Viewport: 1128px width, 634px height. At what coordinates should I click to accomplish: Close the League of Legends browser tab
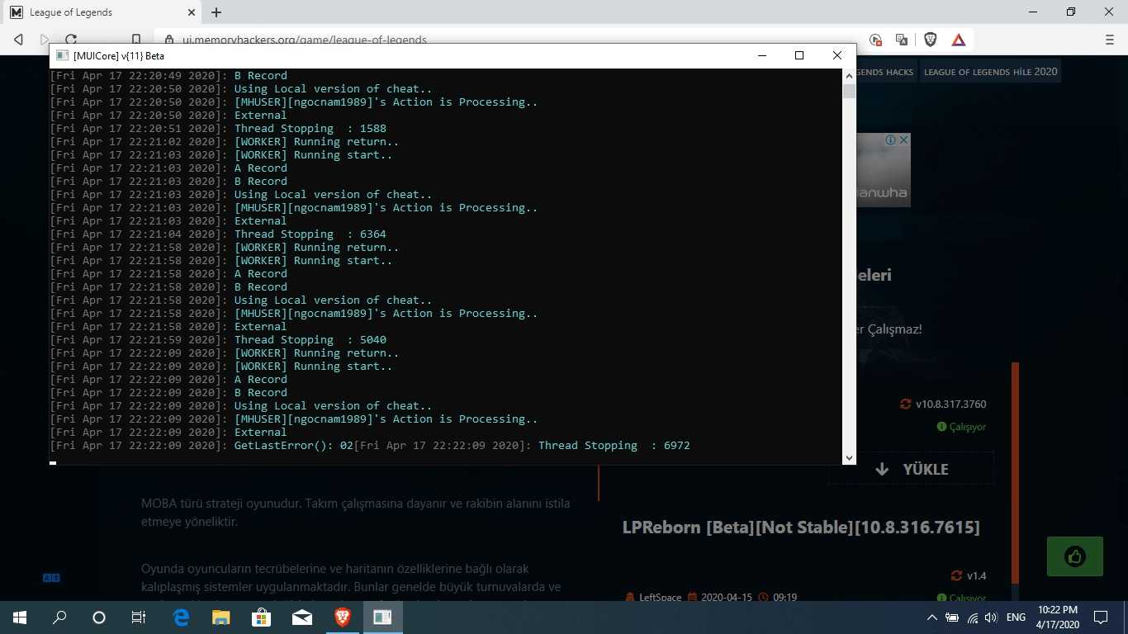tap(191, 12)
